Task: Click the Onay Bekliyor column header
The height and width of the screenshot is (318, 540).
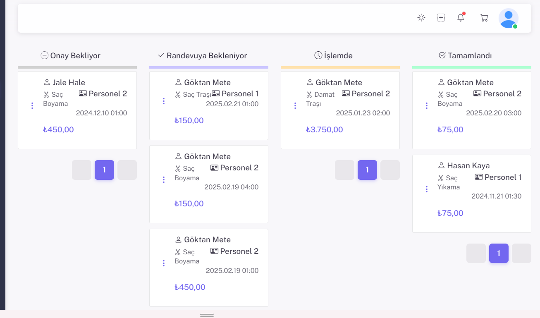Action: point(75,55)
